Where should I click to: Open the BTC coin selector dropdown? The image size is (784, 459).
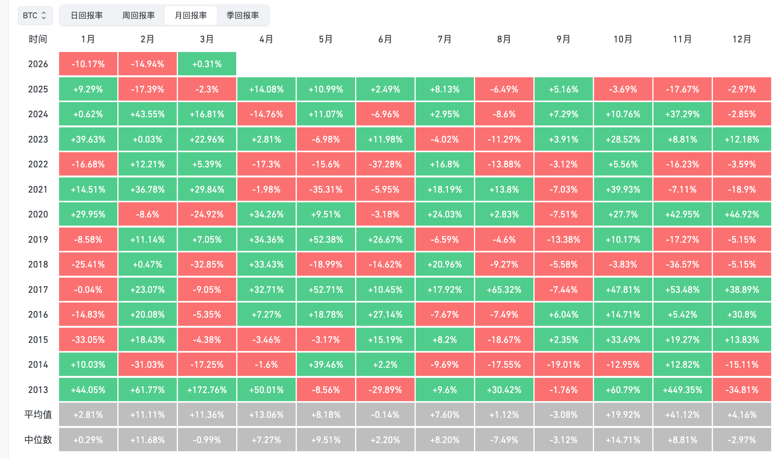click(35, 16)
